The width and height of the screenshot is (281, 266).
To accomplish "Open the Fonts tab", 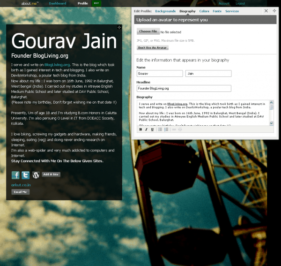I will [x=217, y=11].
